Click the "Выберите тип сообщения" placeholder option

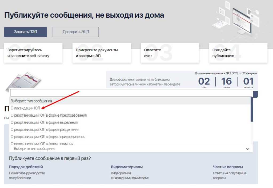pyautogui.click(x=31, y=101)
